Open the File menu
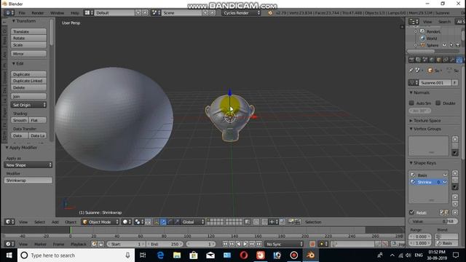 [22, 13]
